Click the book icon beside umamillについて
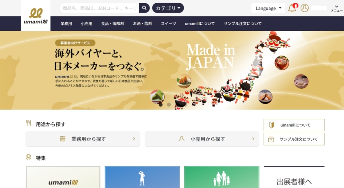Viewport: 344px width, 188px height. click(272, 125)
